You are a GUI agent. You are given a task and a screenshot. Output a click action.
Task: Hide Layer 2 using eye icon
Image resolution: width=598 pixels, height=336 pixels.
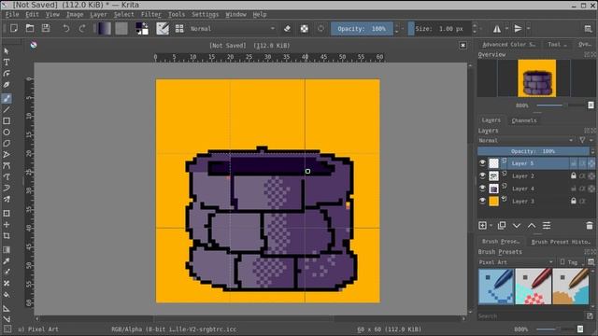[482, 175]
